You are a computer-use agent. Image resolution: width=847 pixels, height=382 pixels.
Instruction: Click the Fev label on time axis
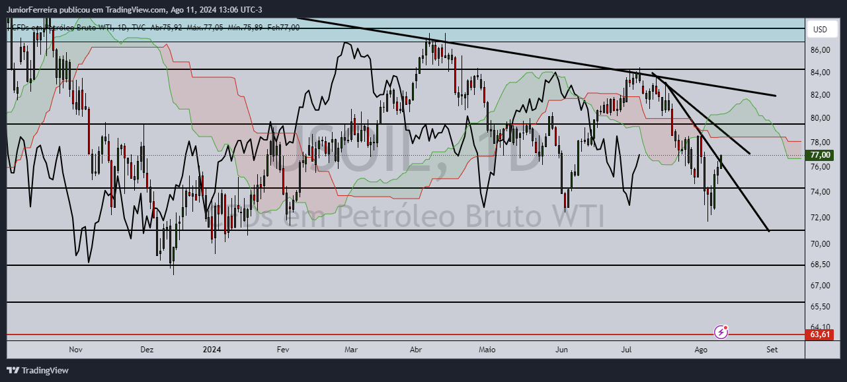[283, 350]
